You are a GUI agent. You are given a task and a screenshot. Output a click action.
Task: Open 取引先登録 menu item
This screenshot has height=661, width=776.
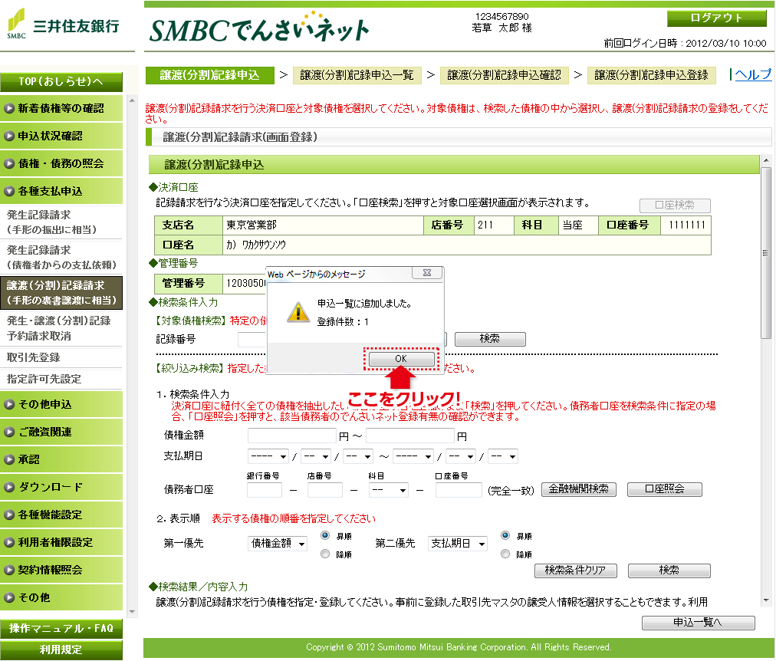tap(61, 357)
